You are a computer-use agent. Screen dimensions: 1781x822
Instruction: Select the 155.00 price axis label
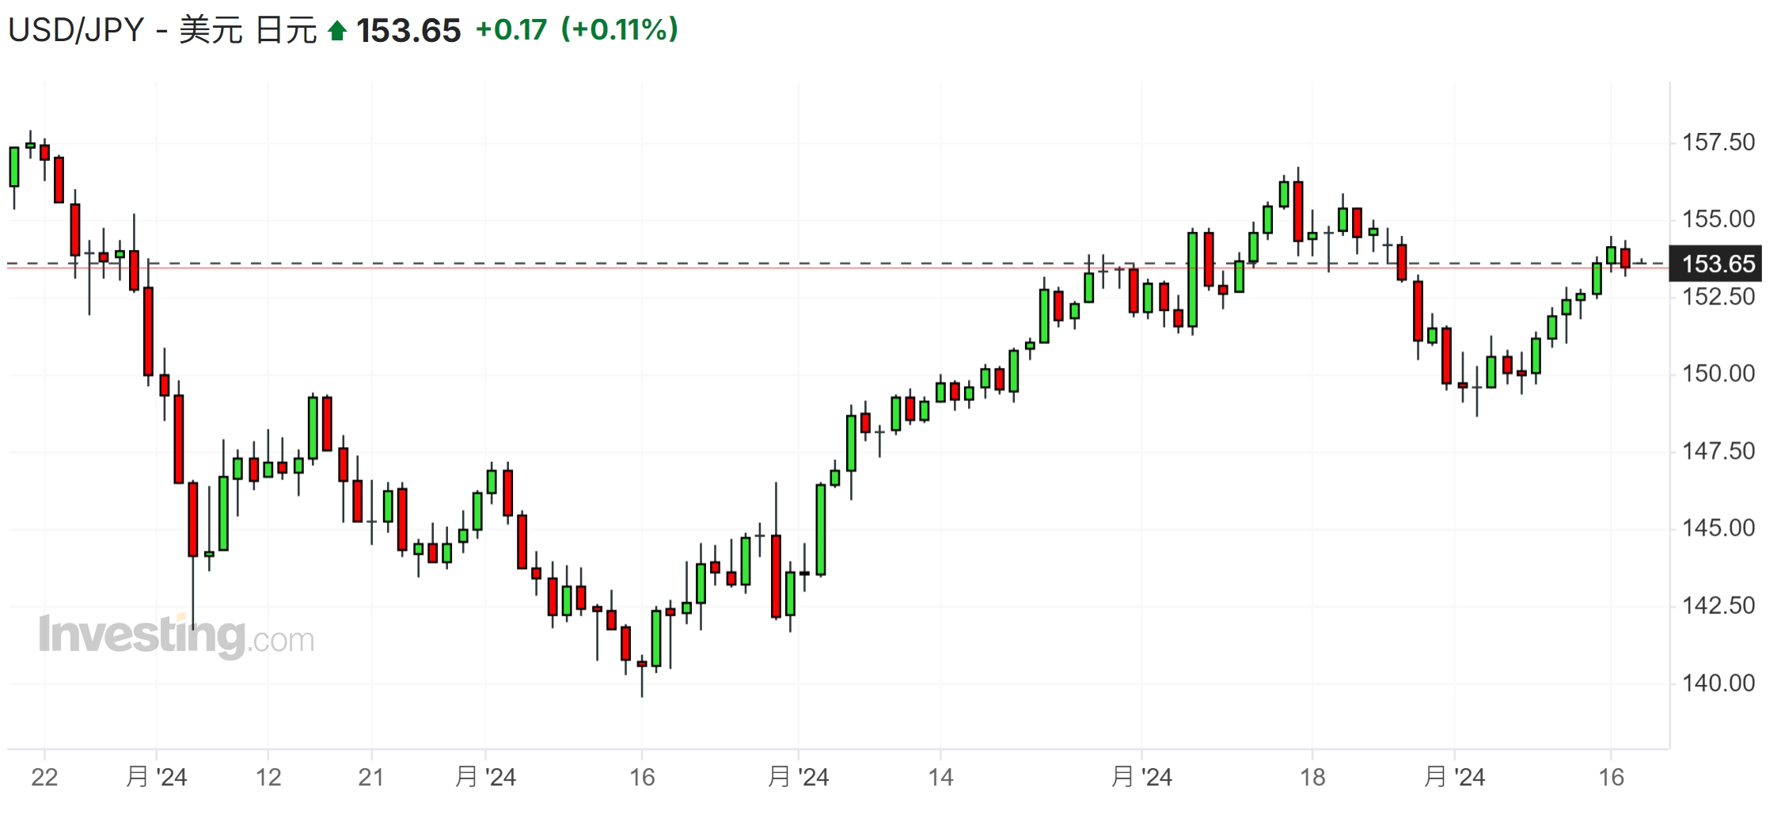coord(1718,219)
